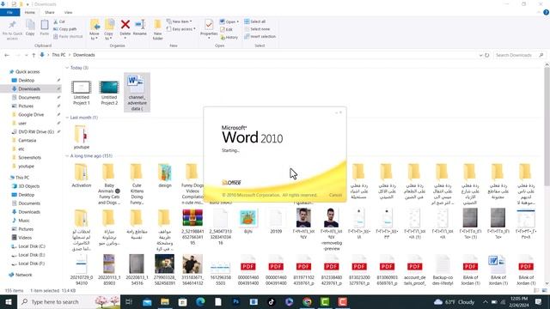
Task: Click the Type here to search box
Action: point(68,301)
